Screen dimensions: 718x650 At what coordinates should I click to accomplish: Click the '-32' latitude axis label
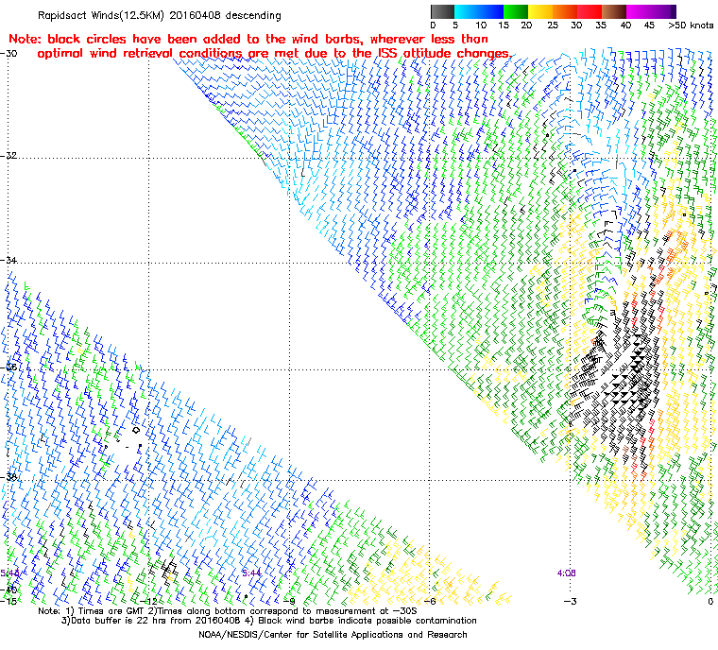[x=9, y=155]
